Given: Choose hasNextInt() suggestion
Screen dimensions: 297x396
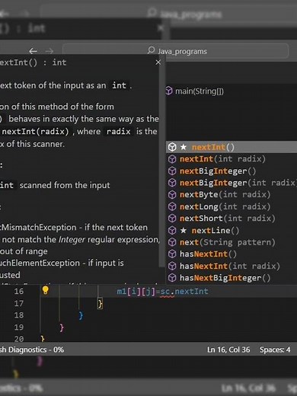Looking at the screenshot, I should coord(232,254).
